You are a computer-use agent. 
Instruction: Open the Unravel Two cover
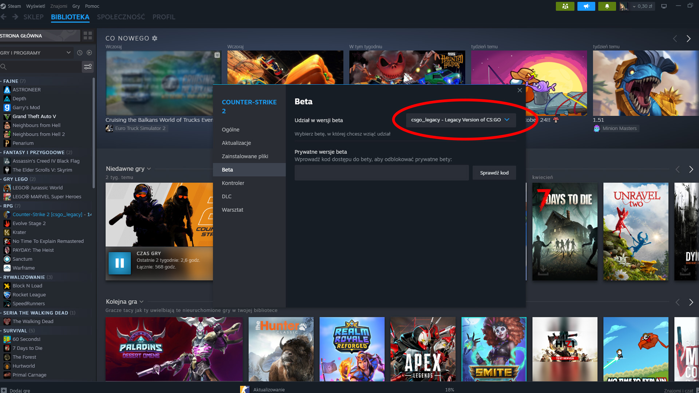point(636,231)
